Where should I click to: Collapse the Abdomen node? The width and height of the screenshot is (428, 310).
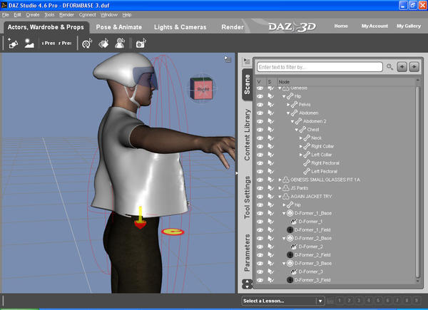[x=288, y=113]
